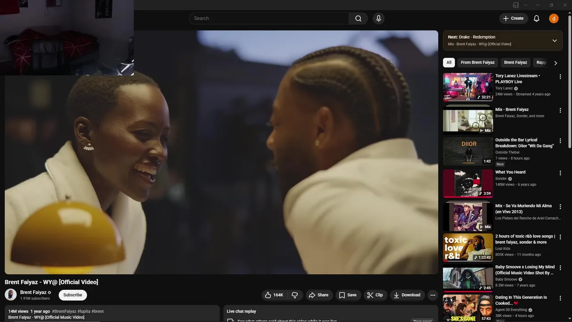Screen dimensions: 572x322
Task: Open the Mix - Brent Faiyaz thumbnail
Action: click(468, 120)
